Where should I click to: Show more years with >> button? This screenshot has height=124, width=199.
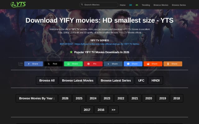click(x=113, y=110)
